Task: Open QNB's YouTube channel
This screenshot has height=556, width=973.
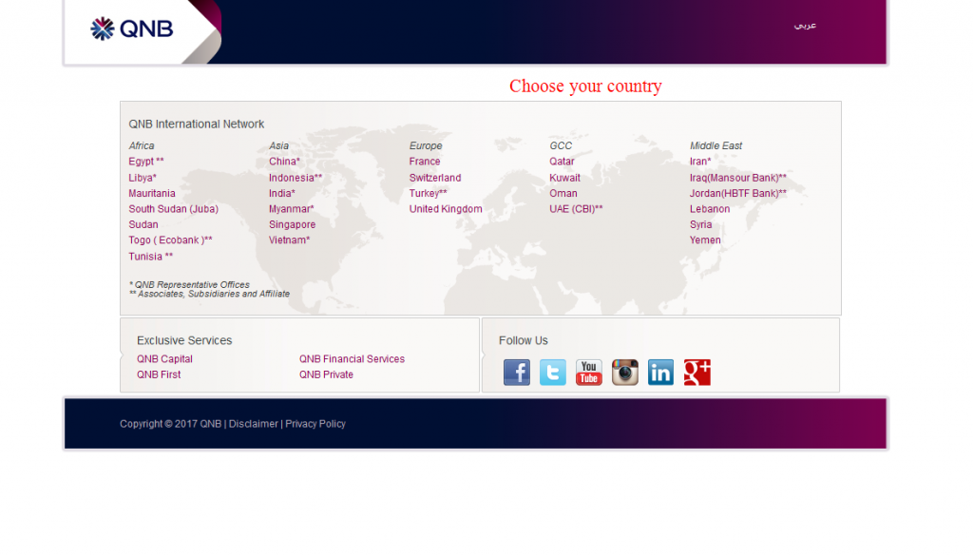Action: (588, 372)
